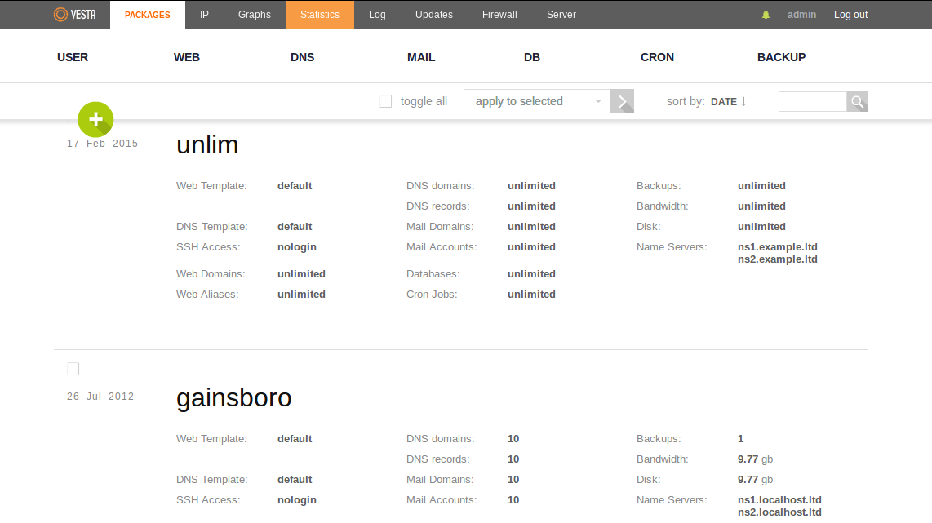Open the DNS section
The height and width of the screenshot is (523, 932).
pyautogui.click(x=302, y=57)
